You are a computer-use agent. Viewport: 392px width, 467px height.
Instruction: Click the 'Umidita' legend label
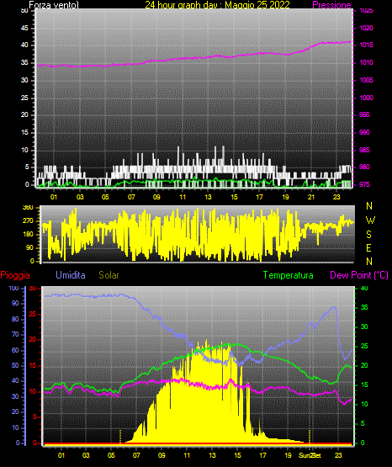[x=71, y=275]
